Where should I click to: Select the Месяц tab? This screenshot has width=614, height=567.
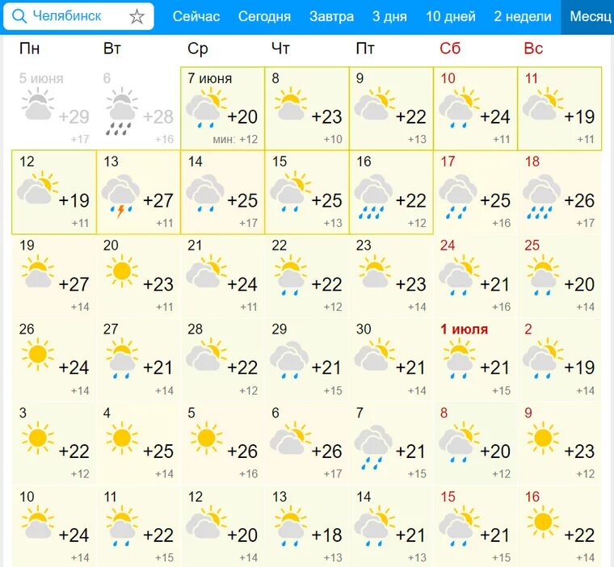click(x=591, y=16)
